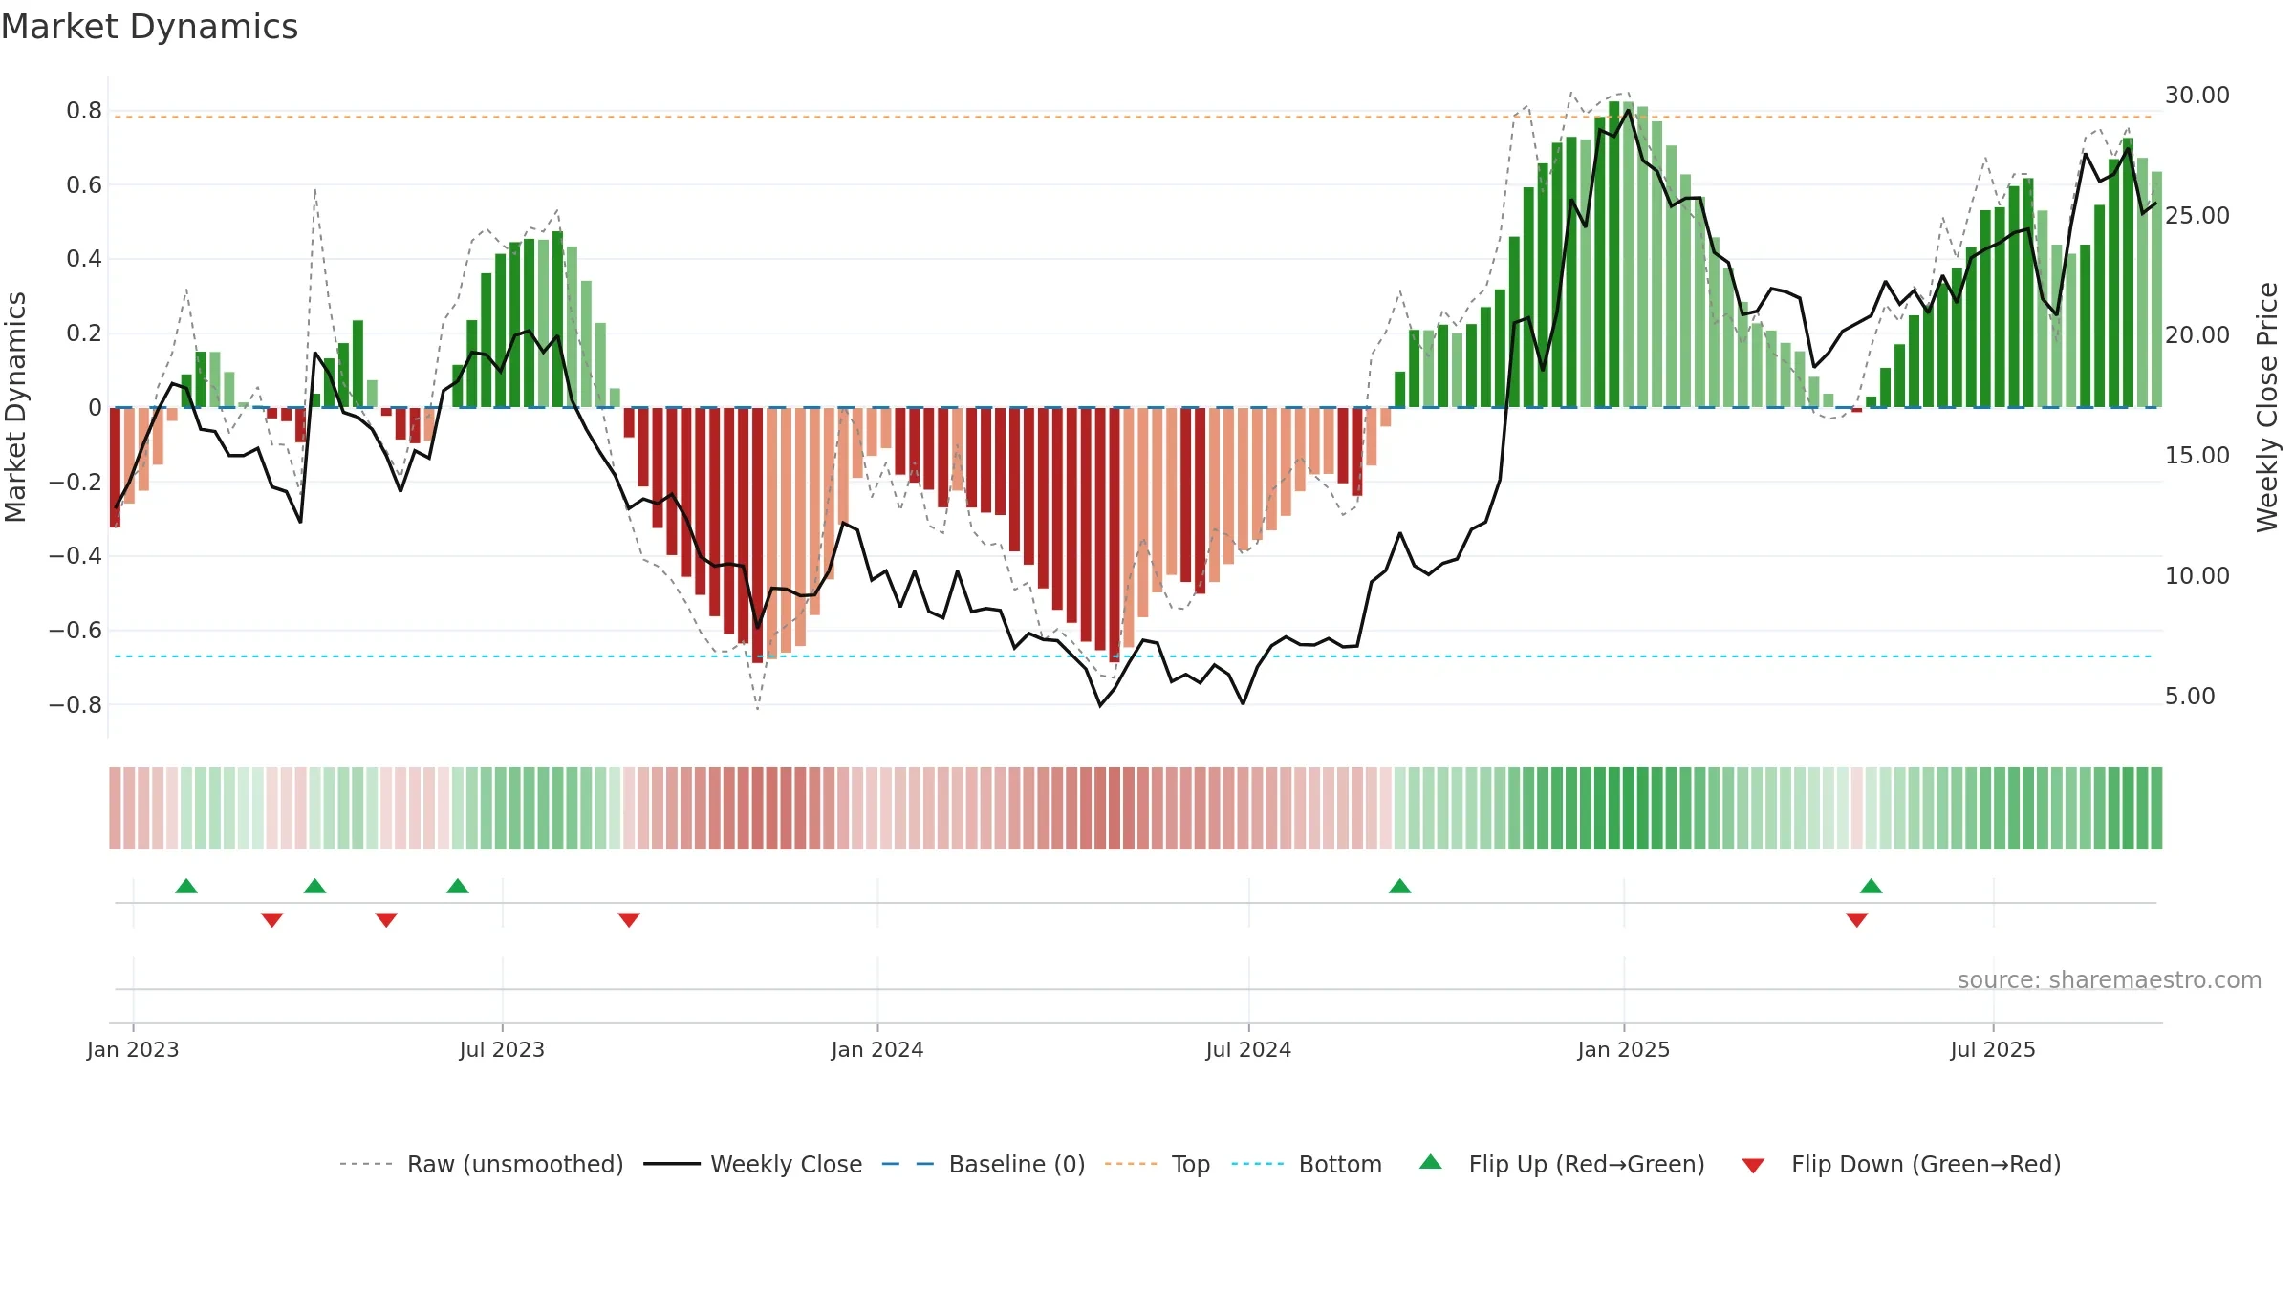This screenshot has height=1290, width=2294.
Task: Toggle the Weekly Close legend entry
Action: click(x=753, y=1164)
